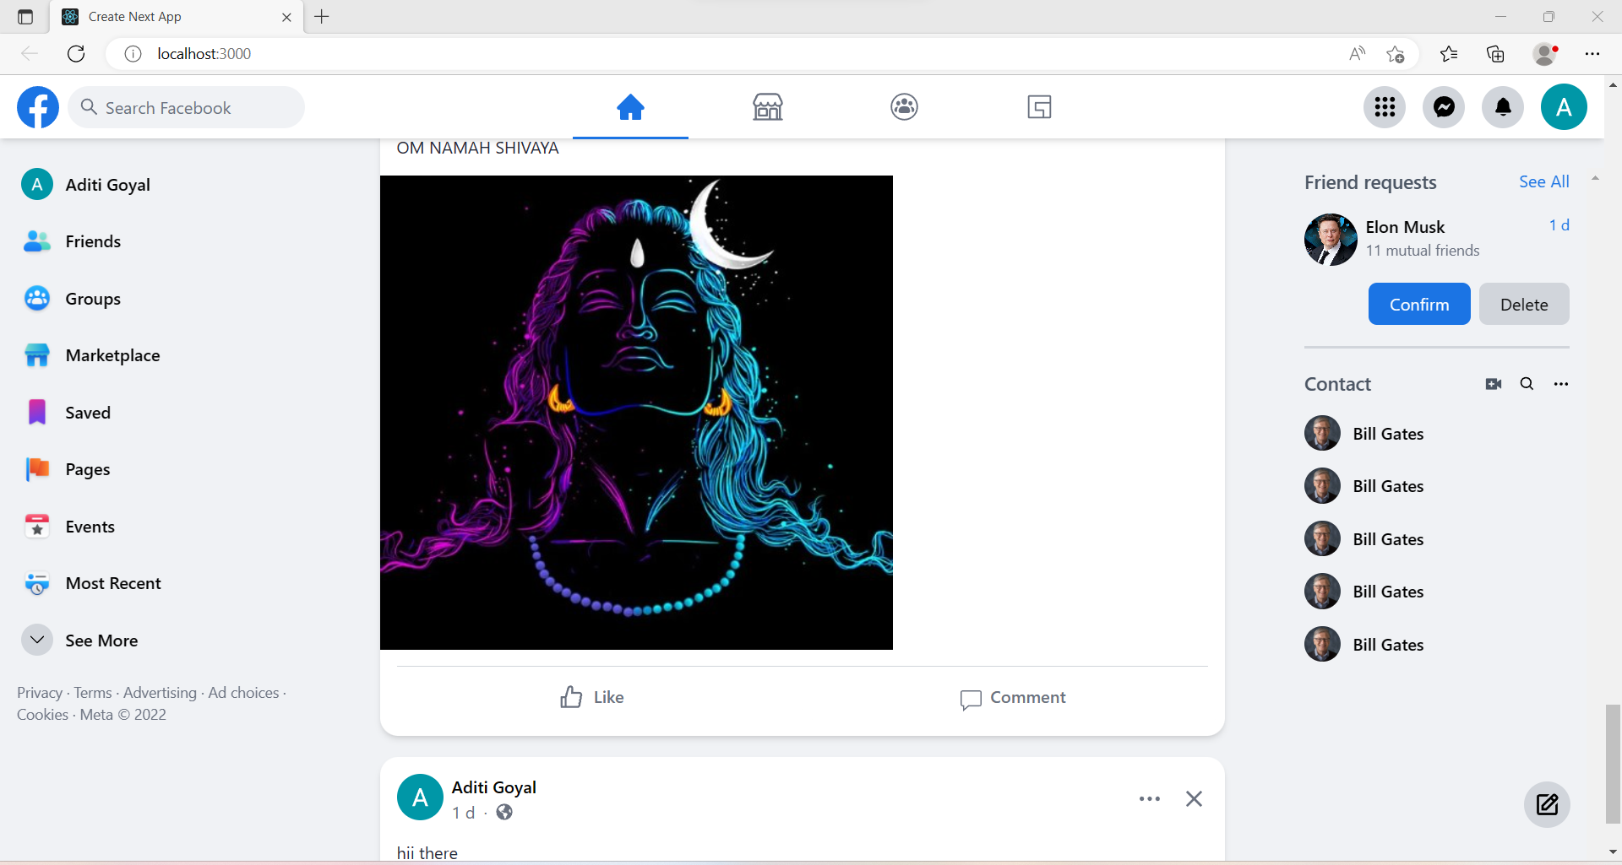
Task: Open the Groups icon in the top navigation
Action: [903, 107]
